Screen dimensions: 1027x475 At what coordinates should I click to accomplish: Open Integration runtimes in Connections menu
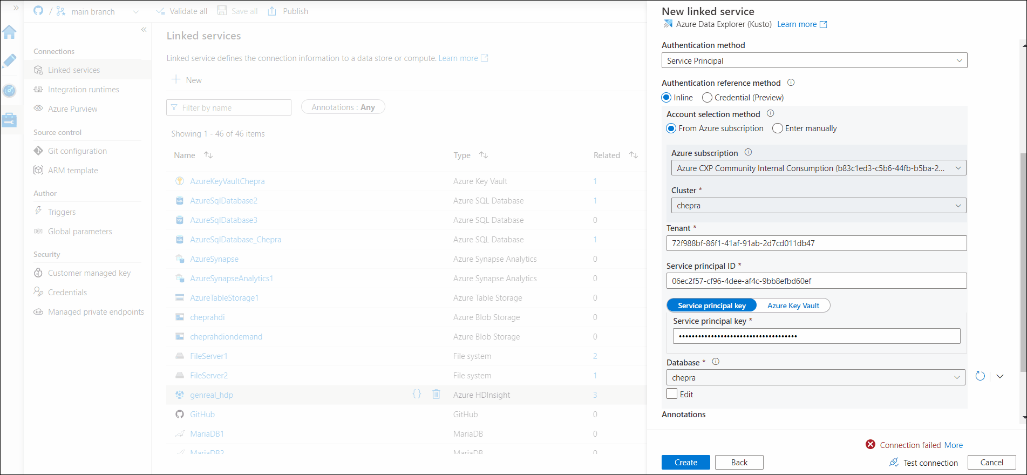point(83,90)
